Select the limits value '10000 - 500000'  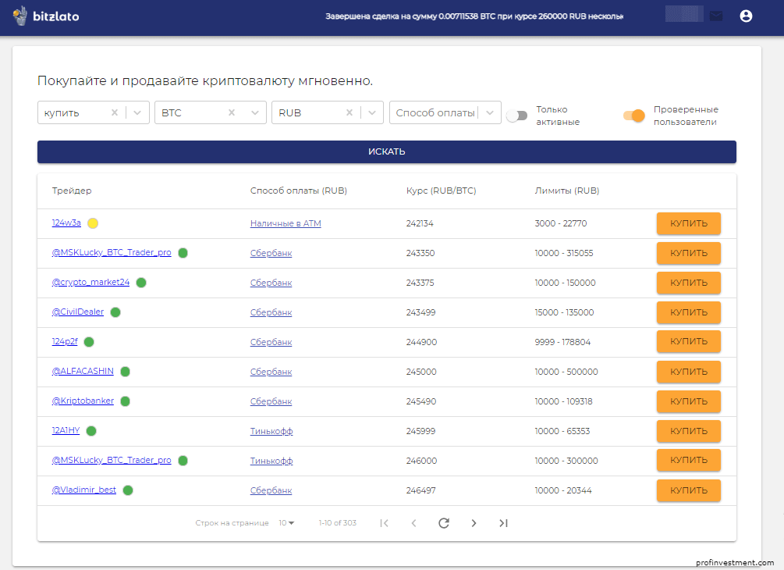[x=566, y=372]
